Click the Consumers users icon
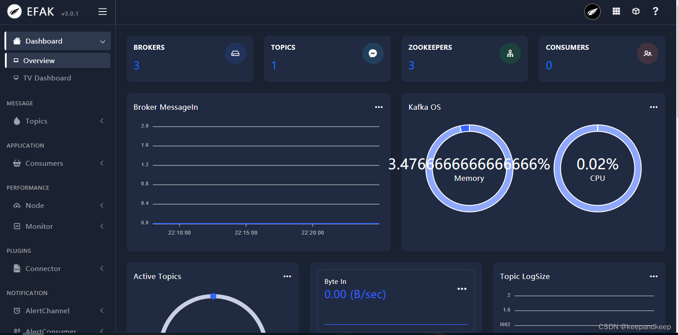The height and width of the screenshot is (335, 678). [648, 53]
